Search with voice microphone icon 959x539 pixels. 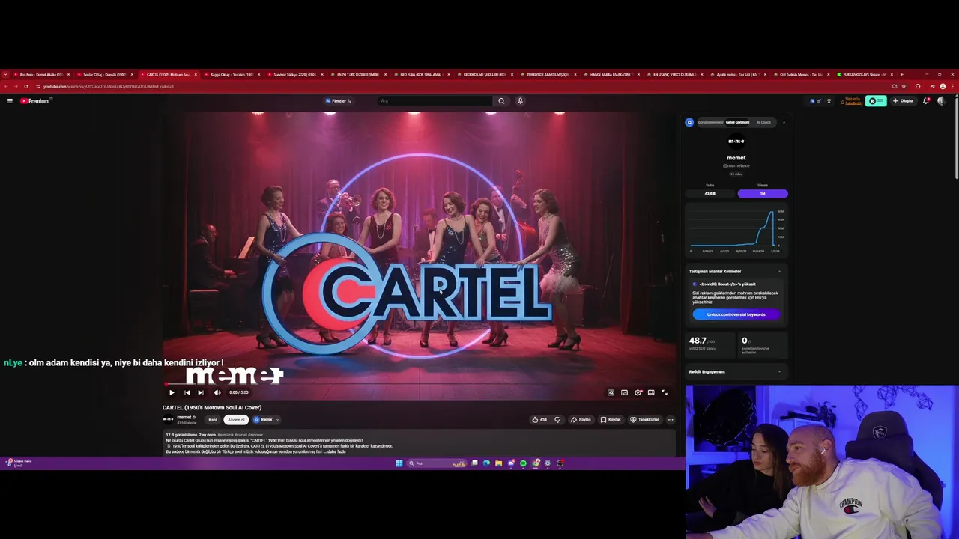click(x=520, y=100)
